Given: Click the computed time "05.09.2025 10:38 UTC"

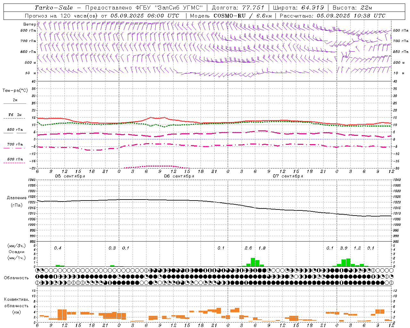Looking at the screenshot, I should tap(351, 16).
